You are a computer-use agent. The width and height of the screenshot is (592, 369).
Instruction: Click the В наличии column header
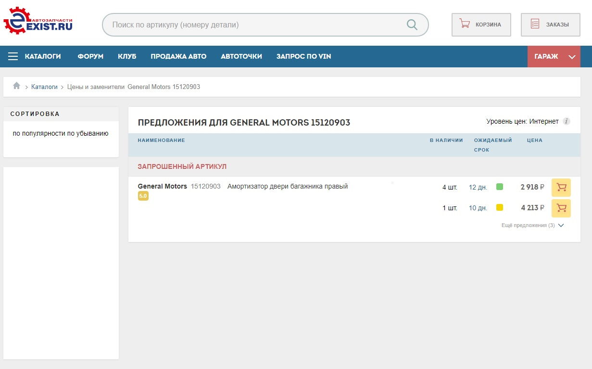click(x=446, y=140)
